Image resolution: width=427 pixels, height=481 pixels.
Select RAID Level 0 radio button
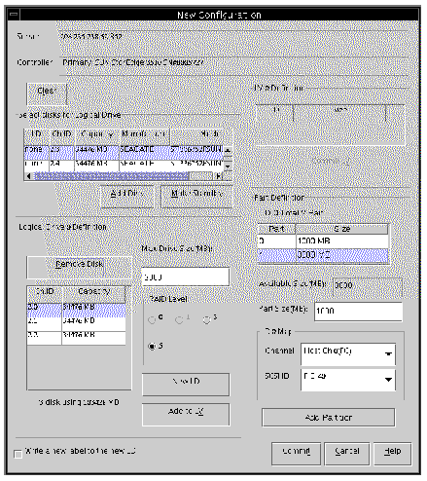152,320
